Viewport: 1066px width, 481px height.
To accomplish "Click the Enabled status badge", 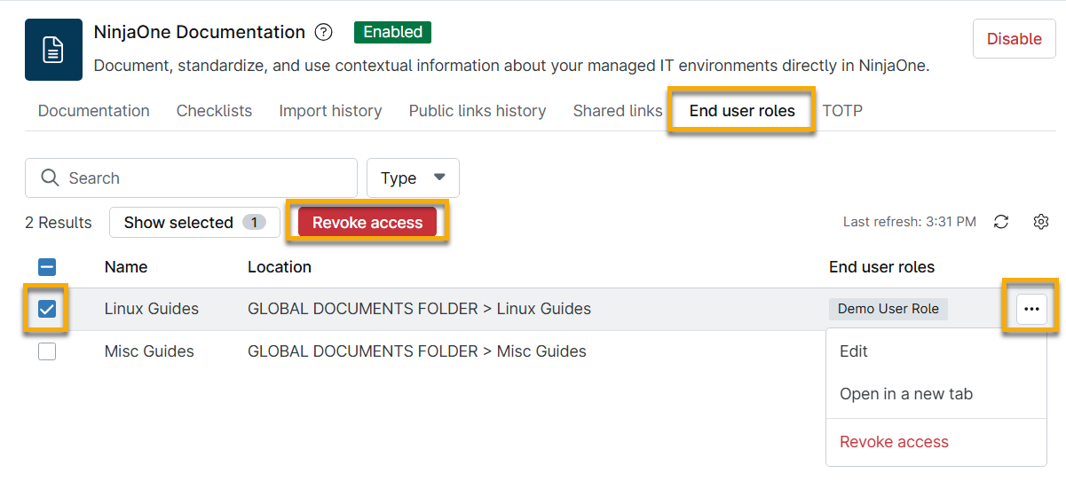I will (393, 32).
